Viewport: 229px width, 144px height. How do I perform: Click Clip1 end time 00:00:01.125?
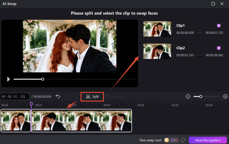(x=214, y=33)
